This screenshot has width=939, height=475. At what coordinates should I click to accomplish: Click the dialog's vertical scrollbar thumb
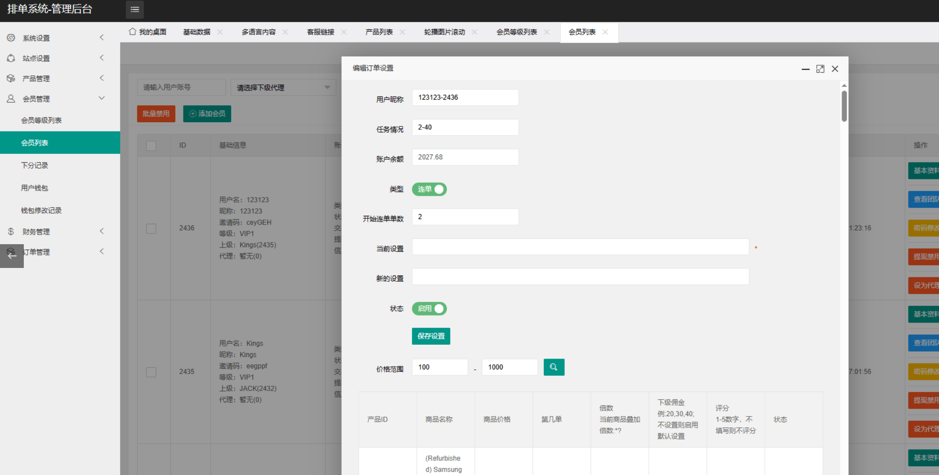[x=844, y=106]
